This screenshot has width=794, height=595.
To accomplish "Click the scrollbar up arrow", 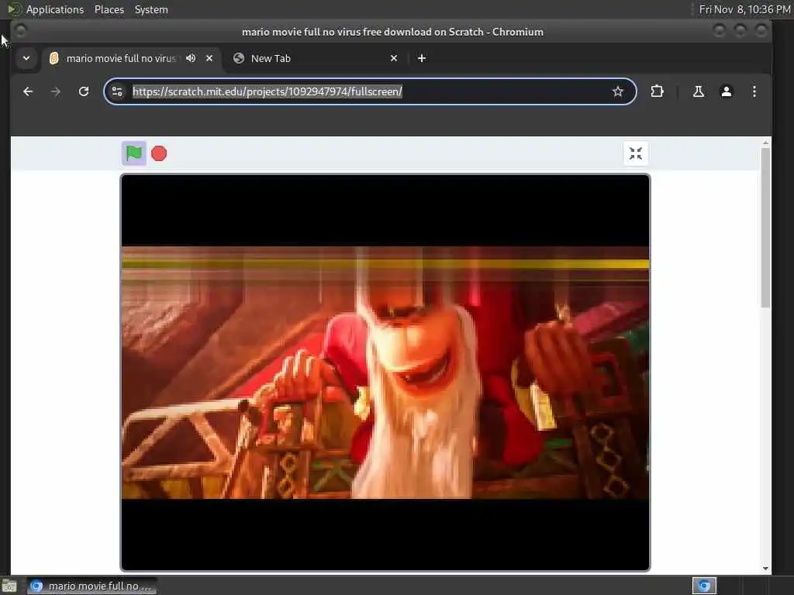I will tap(765, 143).
